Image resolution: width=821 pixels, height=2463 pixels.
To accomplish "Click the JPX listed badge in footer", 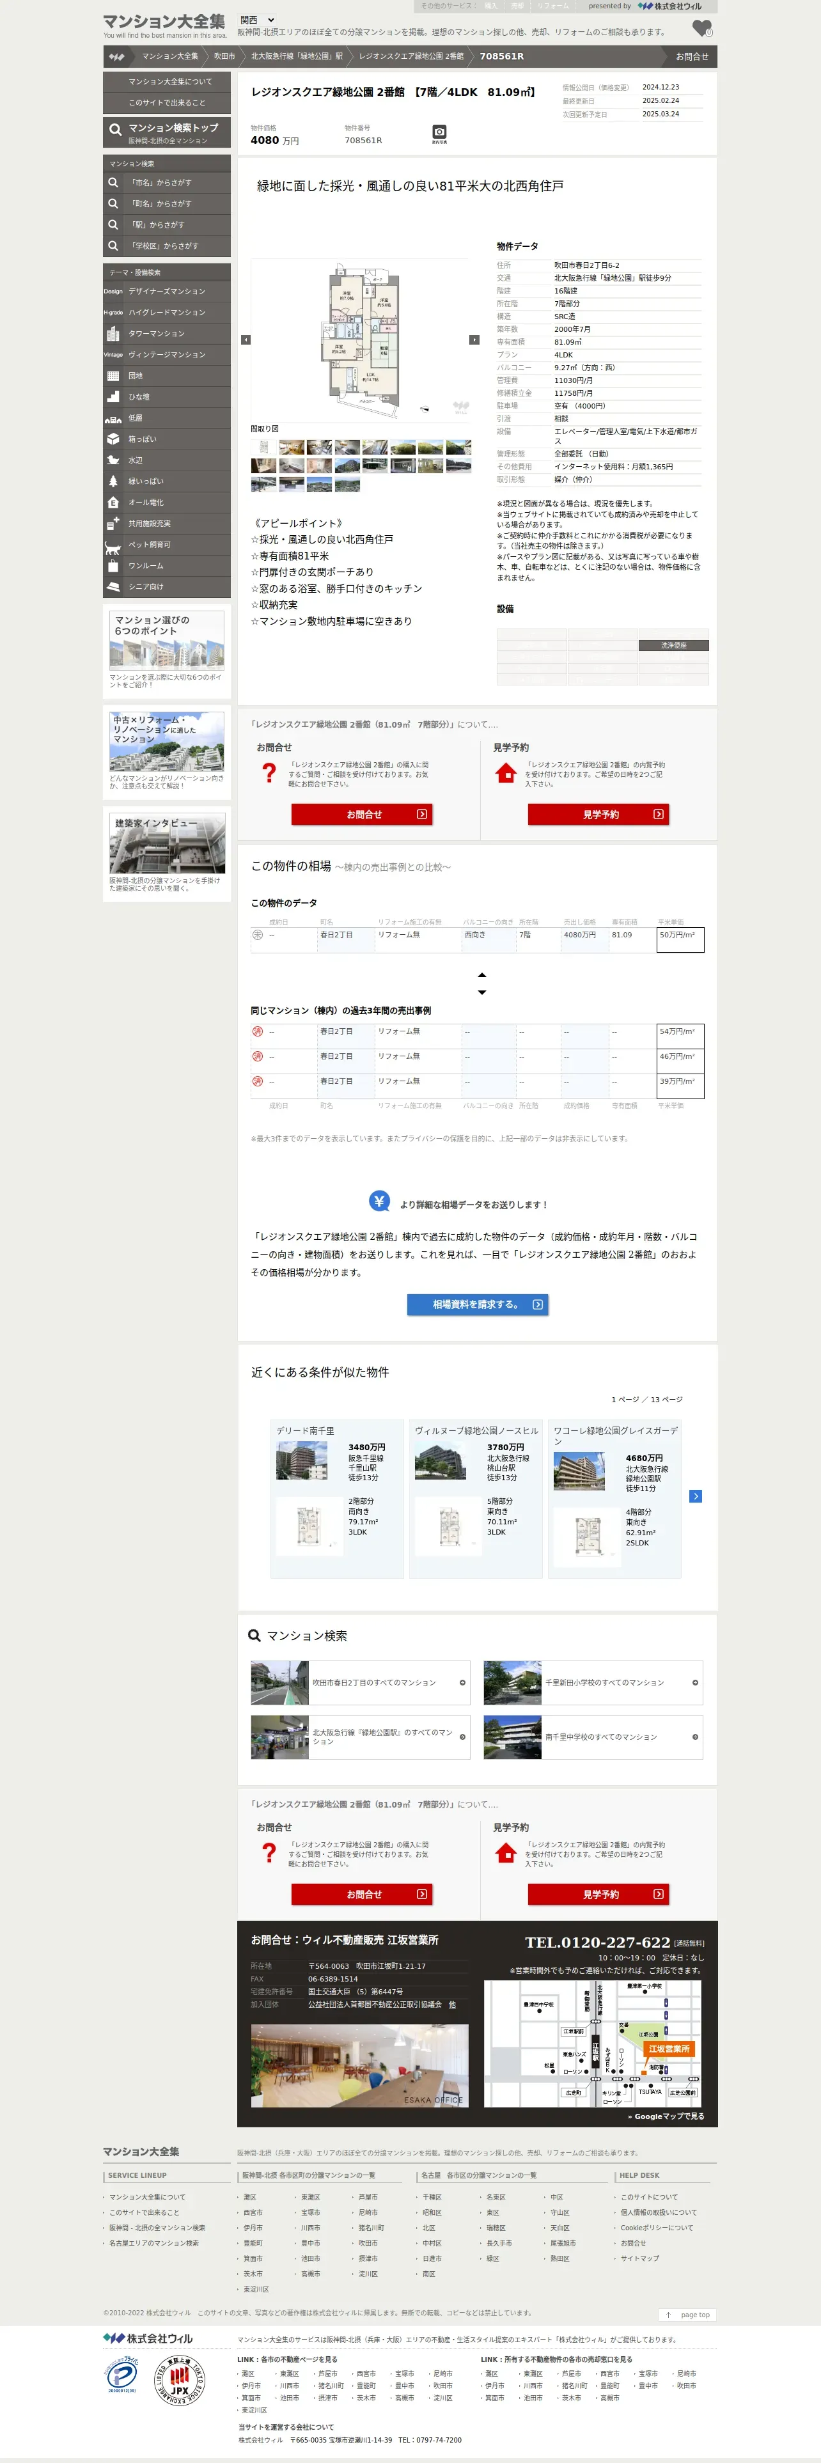I will tap(180, 2380).
